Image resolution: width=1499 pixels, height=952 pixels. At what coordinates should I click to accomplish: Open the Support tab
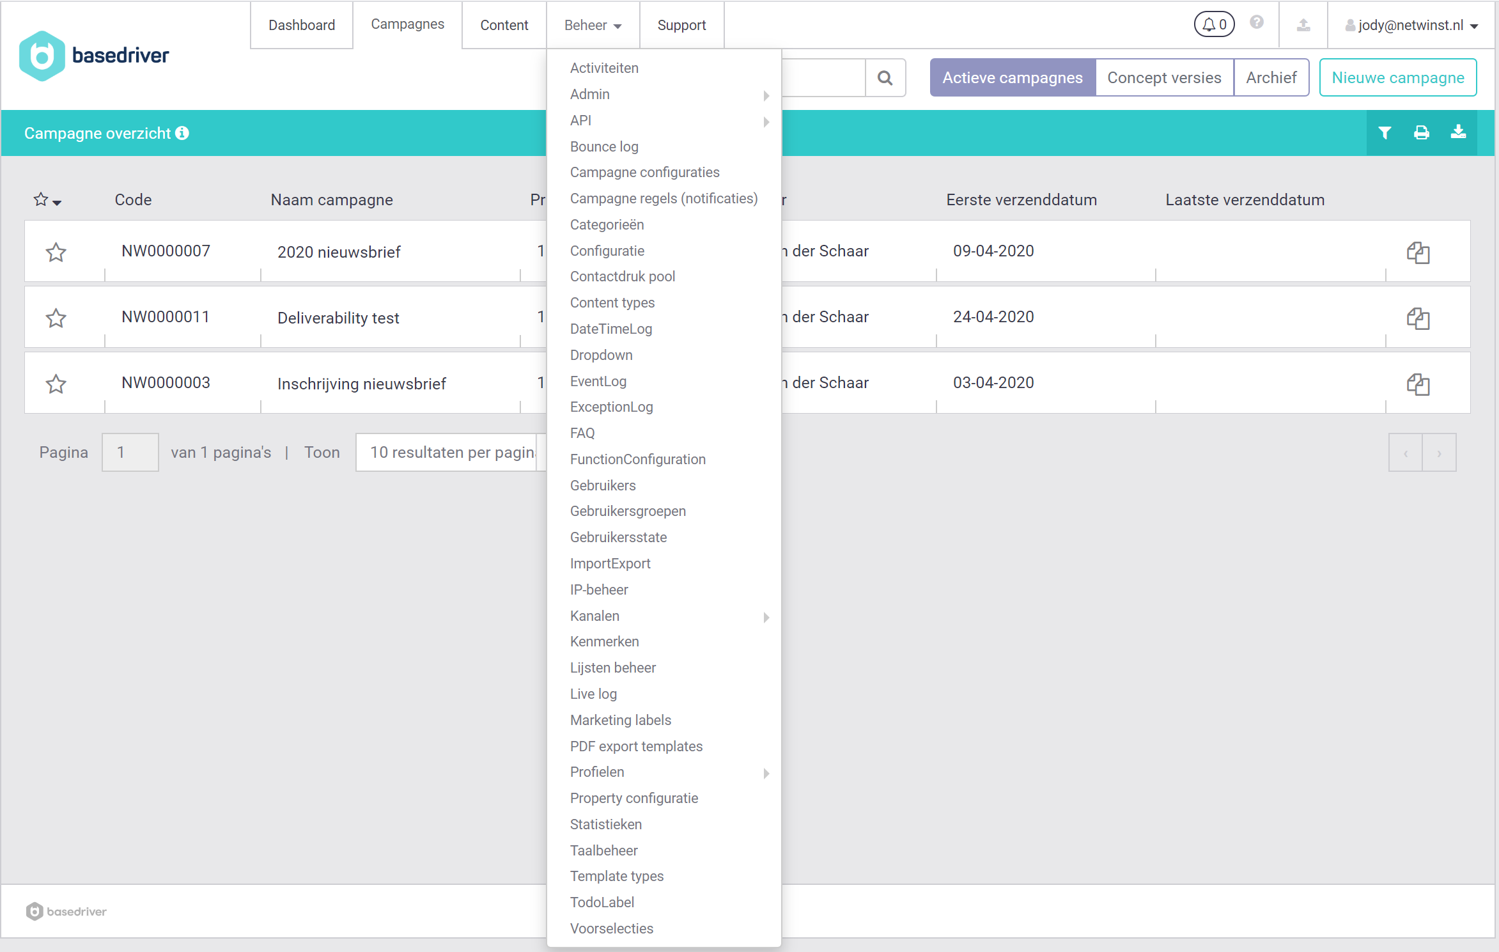pyautogui.click(x=681, y=26)
